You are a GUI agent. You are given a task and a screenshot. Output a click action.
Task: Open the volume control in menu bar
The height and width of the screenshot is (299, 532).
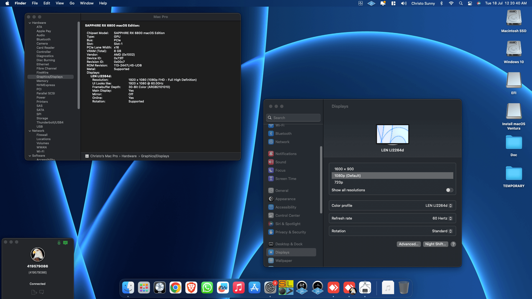404,3
